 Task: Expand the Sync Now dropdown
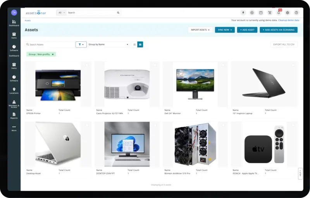pos(225,30)
